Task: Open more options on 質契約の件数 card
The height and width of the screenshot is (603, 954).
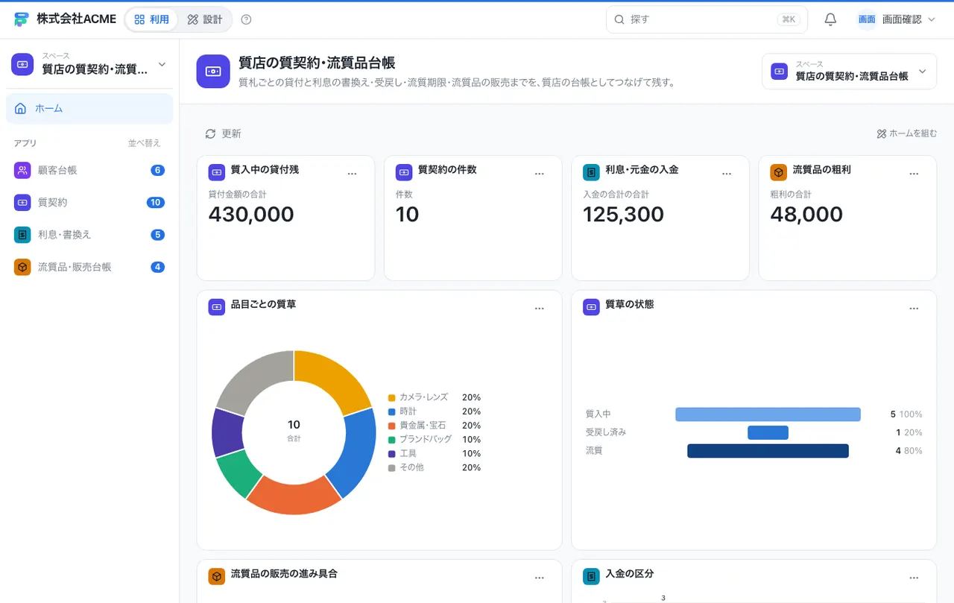Action: pyautogui.click(x=540, y=173)
